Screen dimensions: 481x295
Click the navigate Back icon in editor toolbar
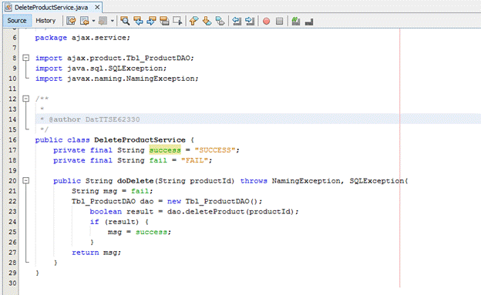pyautogui.click(x=84, y=21)
